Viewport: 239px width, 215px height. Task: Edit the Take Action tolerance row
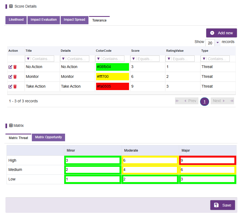tap(10, 87)
